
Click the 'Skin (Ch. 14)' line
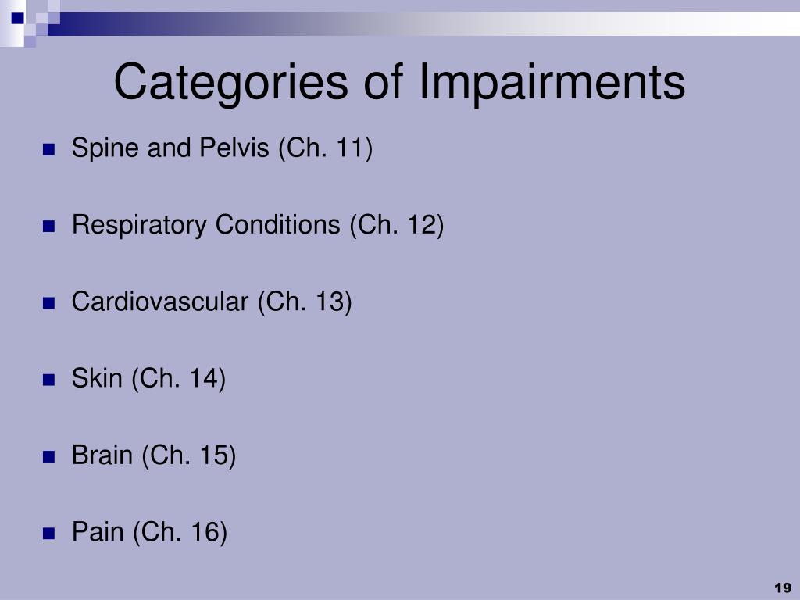click(x=148, y=379)
